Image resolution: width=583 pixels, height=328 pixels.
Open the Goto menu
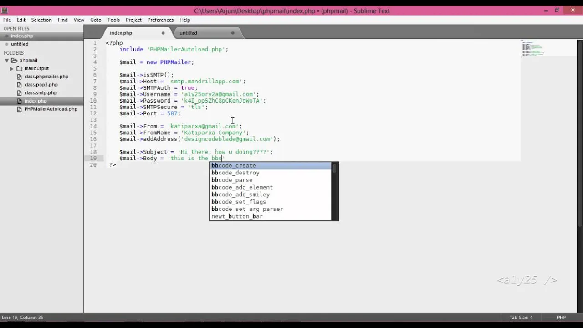[x=96, y=20]
